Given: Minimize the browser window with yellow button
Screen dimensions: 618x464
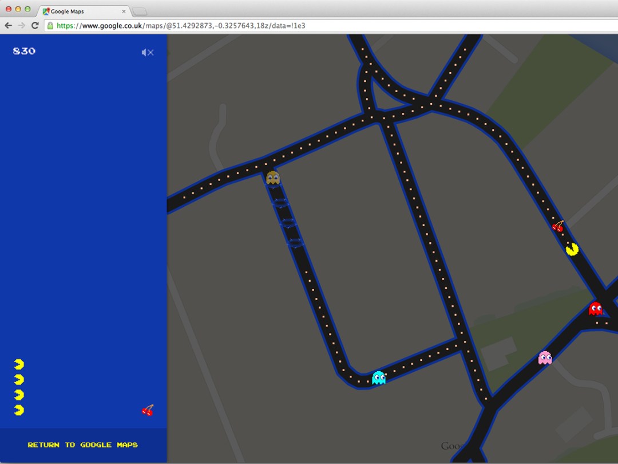Looking at the screenshot, I should click(x=18, y=9).
